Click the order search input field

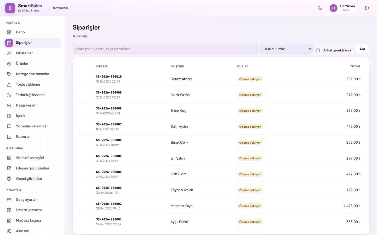coord(165,49)
